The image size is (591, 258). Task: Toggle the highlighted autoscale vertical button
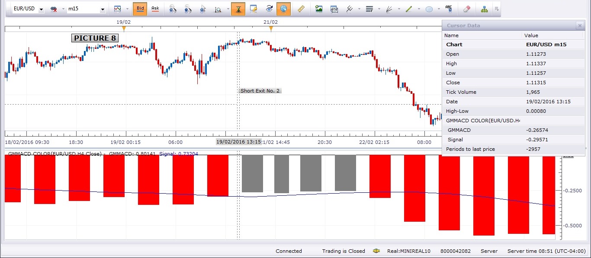click(238, 9)
